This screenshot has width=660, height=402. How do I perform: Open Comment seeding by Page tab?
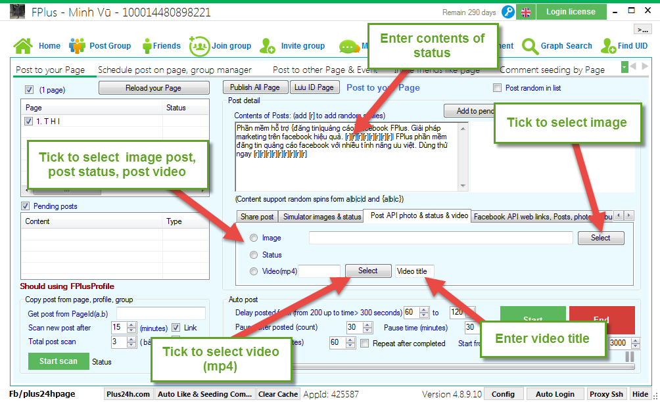click(552, 70)
